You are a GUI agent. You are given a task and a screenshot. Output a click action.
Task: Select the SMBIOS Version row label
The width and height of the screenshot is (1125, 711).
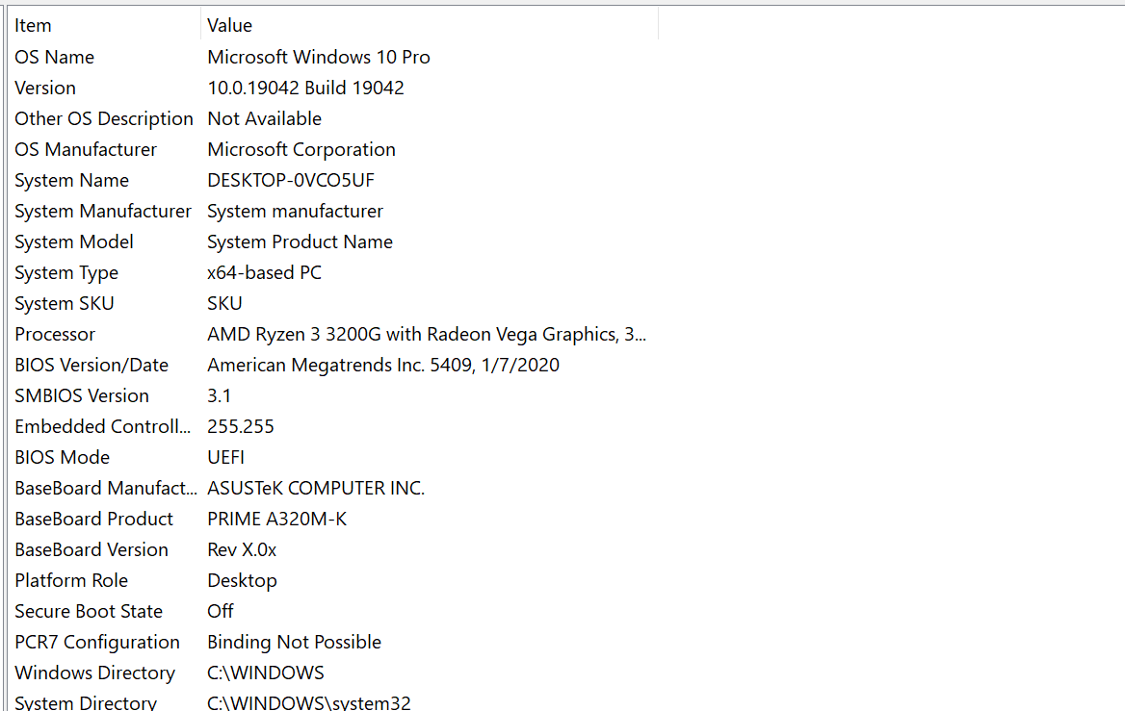(x=82, y=396)
